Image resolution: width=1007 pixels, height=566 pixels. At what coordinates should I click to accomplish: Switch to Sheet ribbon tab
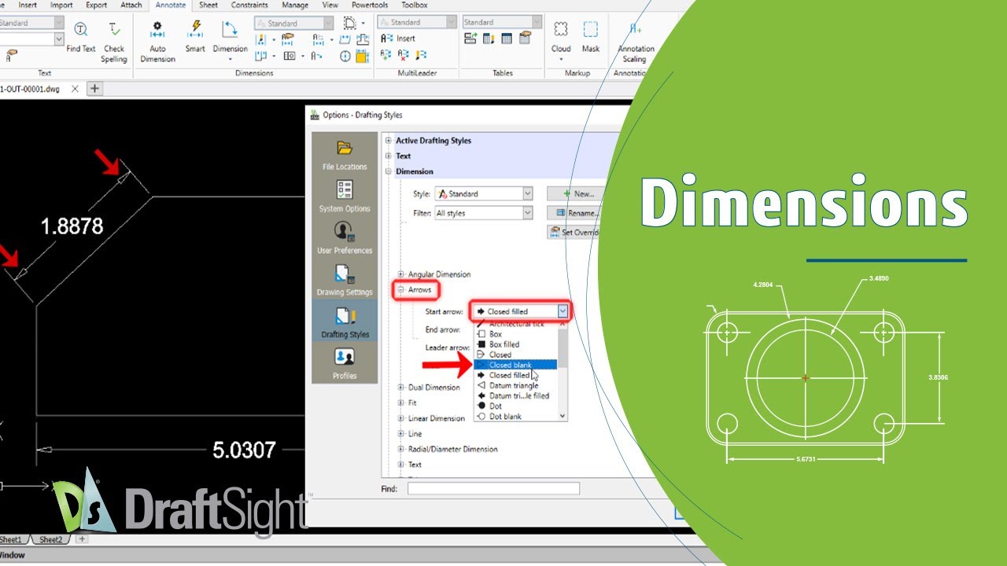pos(208,5)
